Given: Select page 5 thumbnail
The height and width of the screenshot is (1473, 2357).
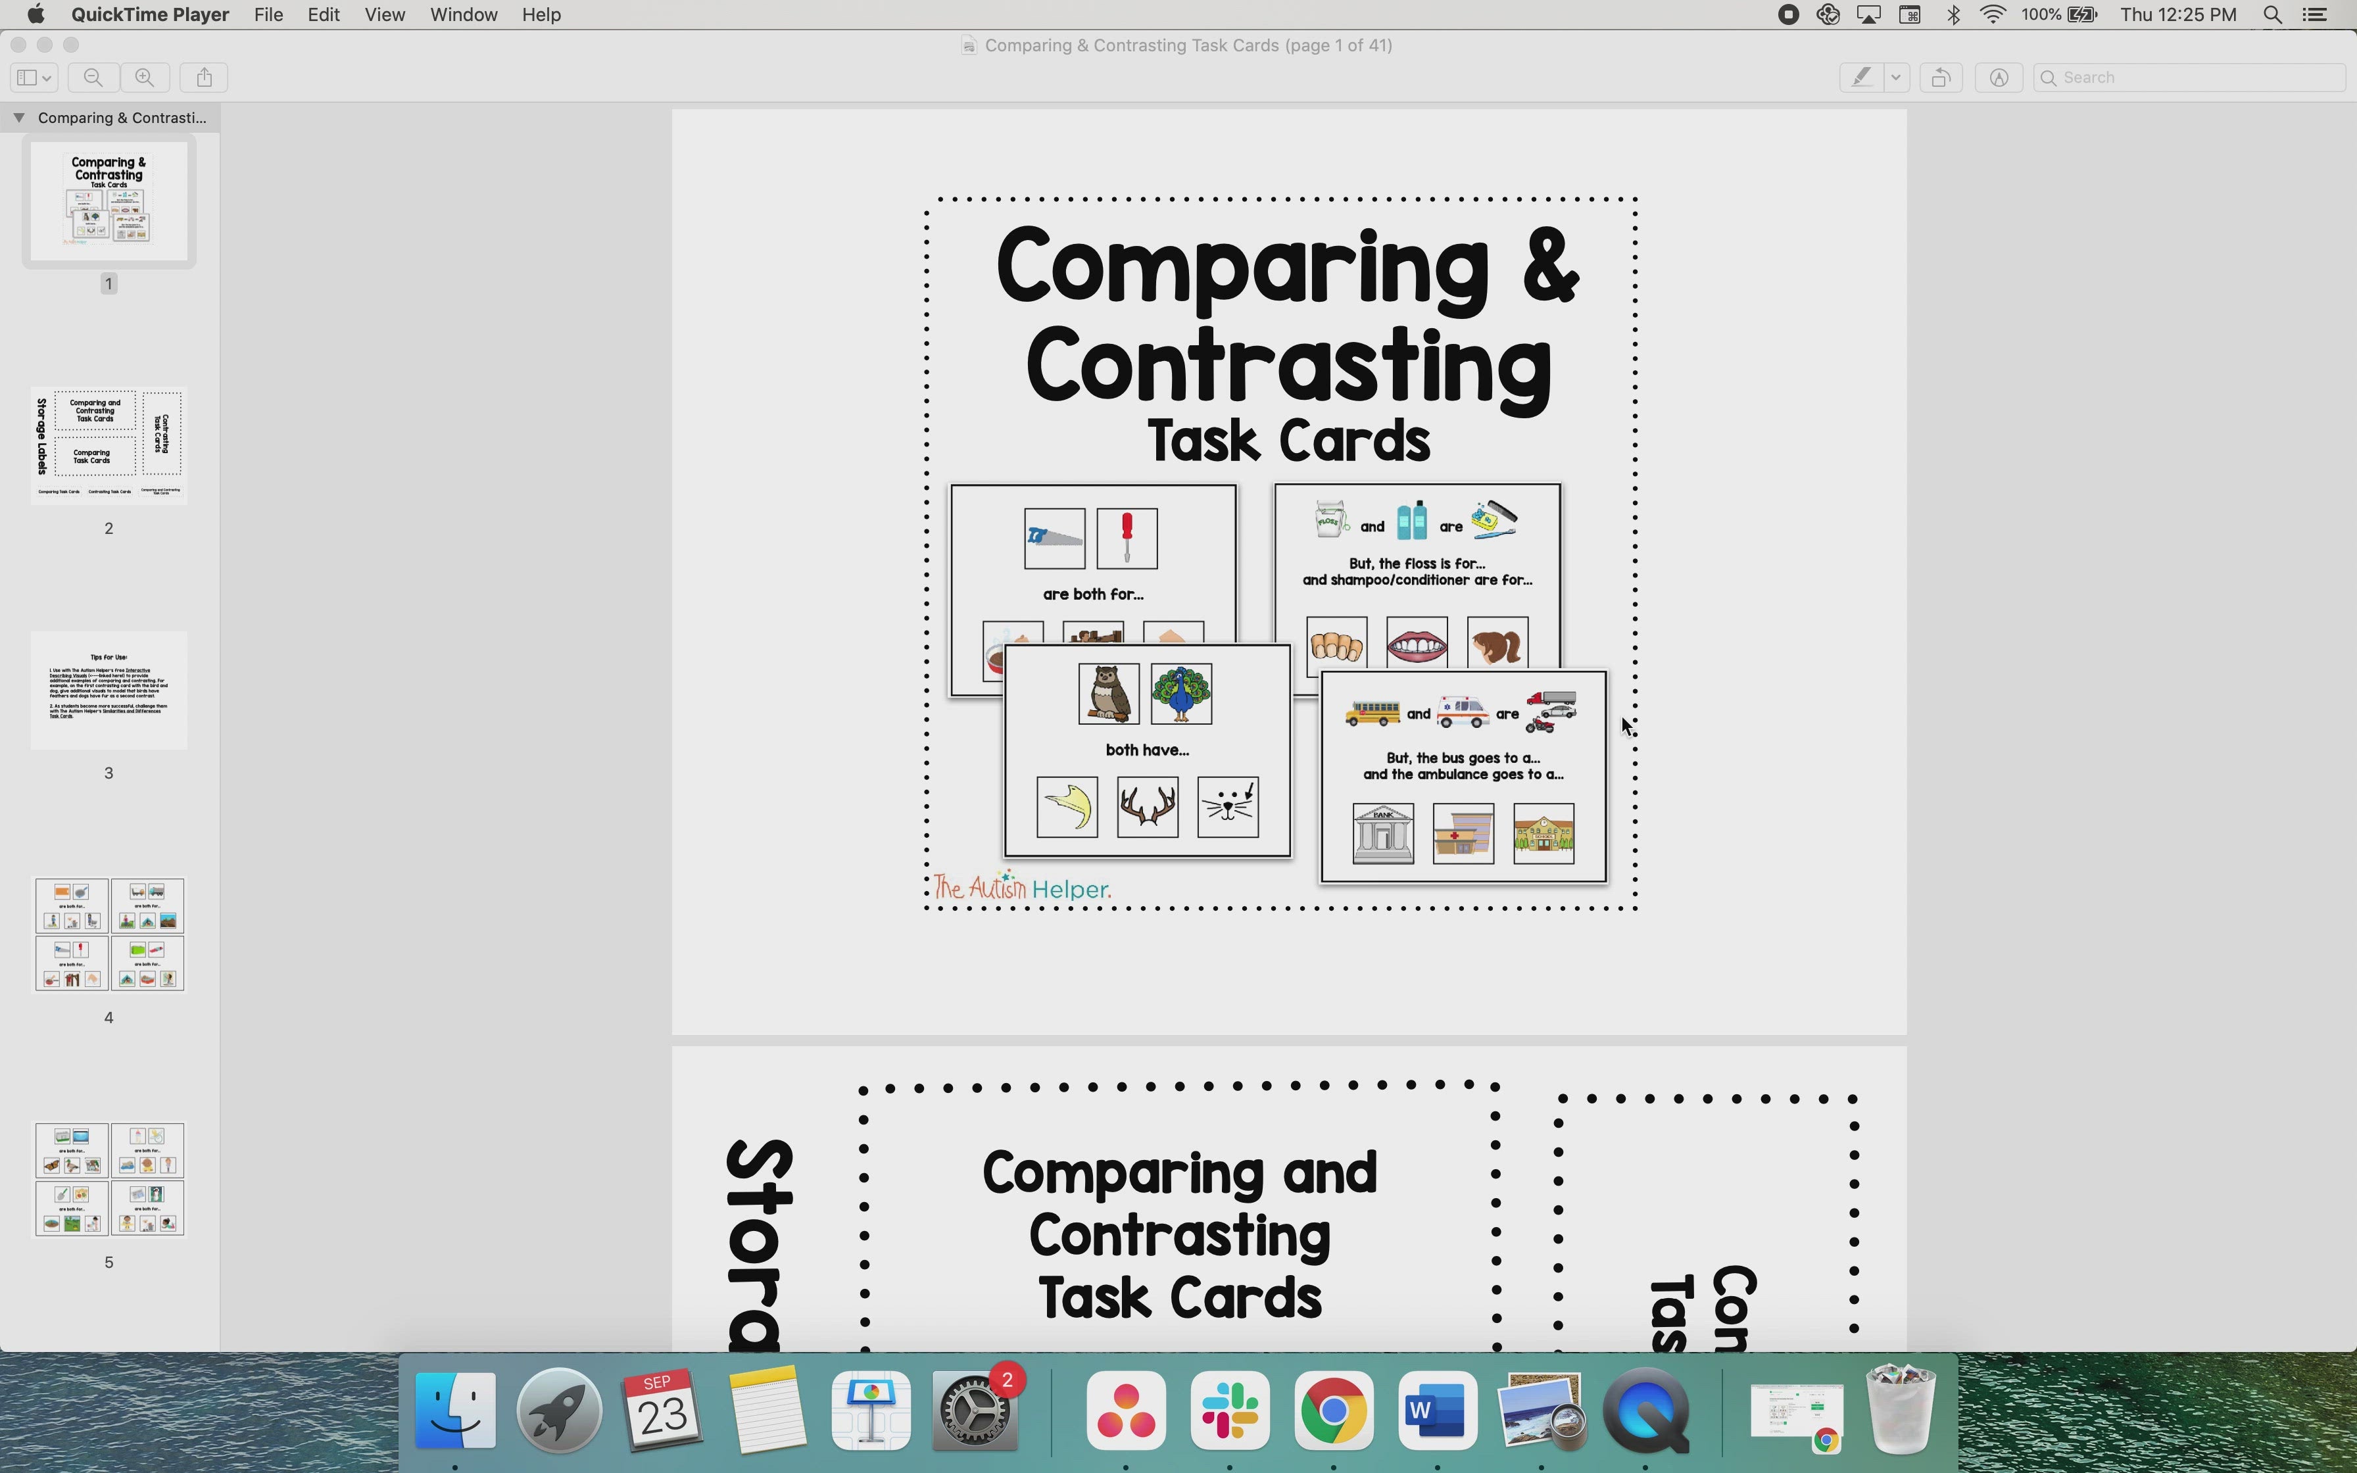Looking at the screenshot, I should pos(109,1180).
